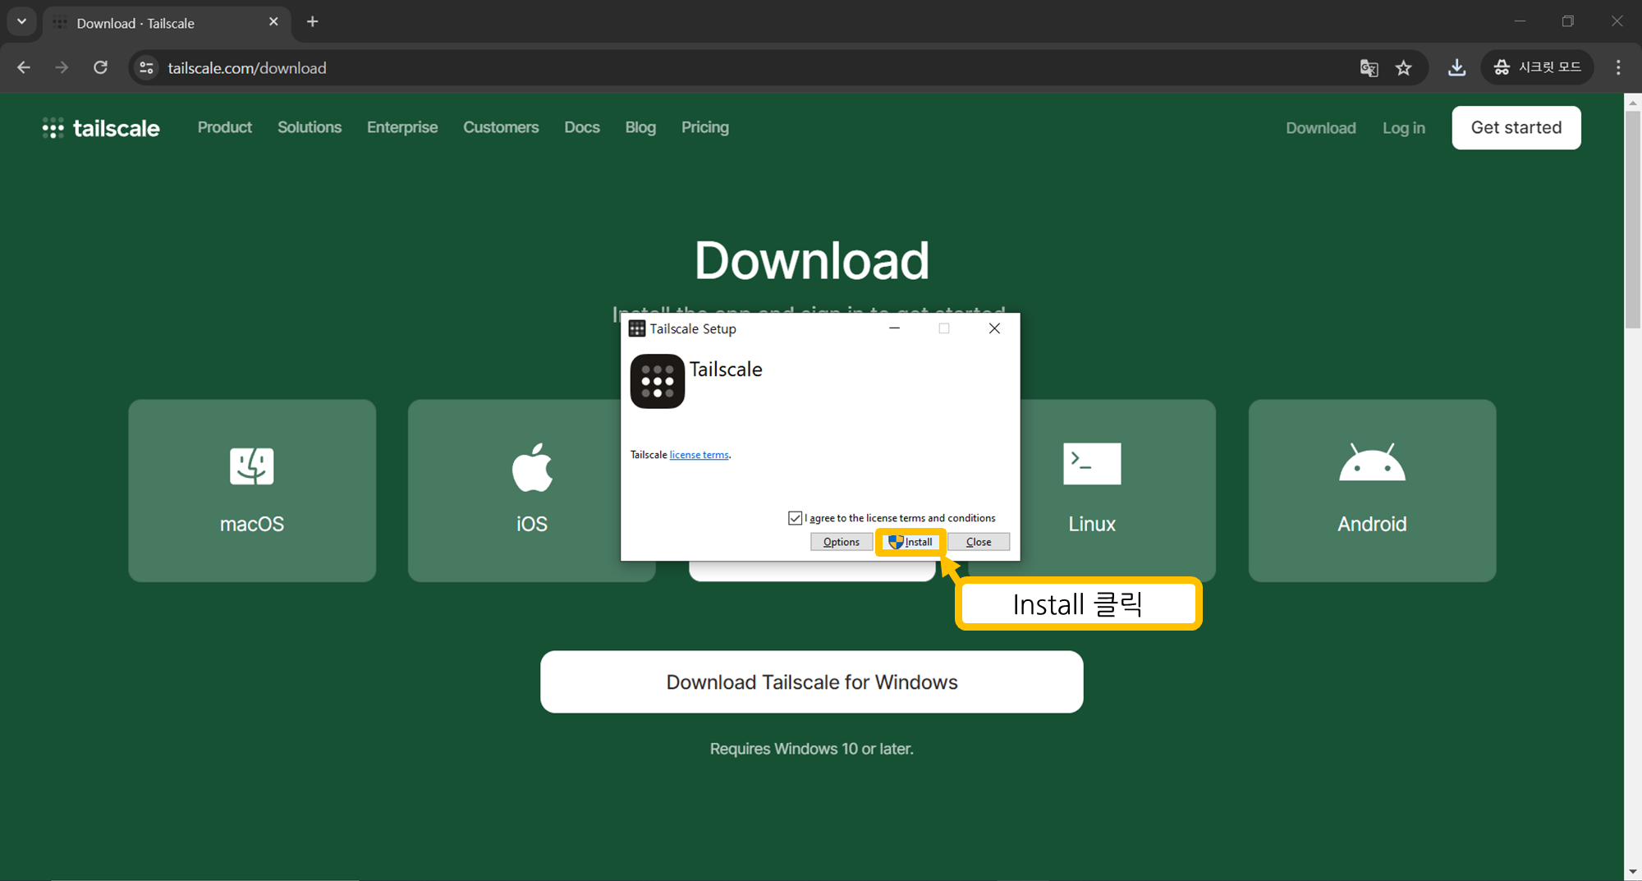Click the incognito mode indicator

(1537, 67)
